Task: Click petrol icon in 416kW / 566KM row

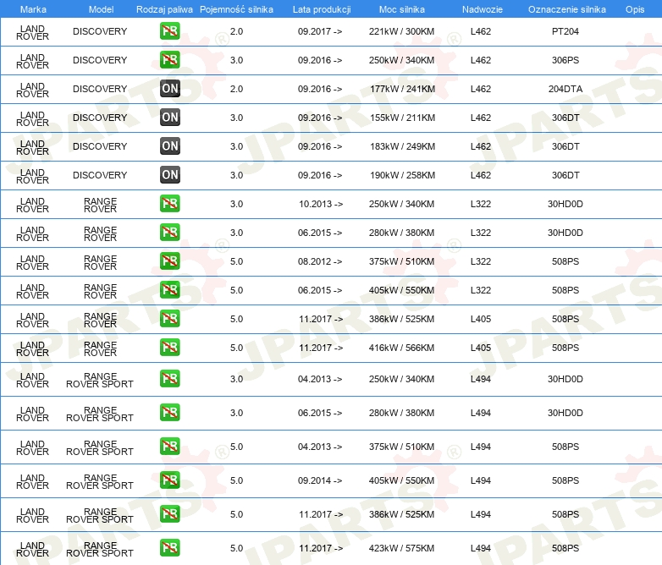Action: tap(169, 348)
